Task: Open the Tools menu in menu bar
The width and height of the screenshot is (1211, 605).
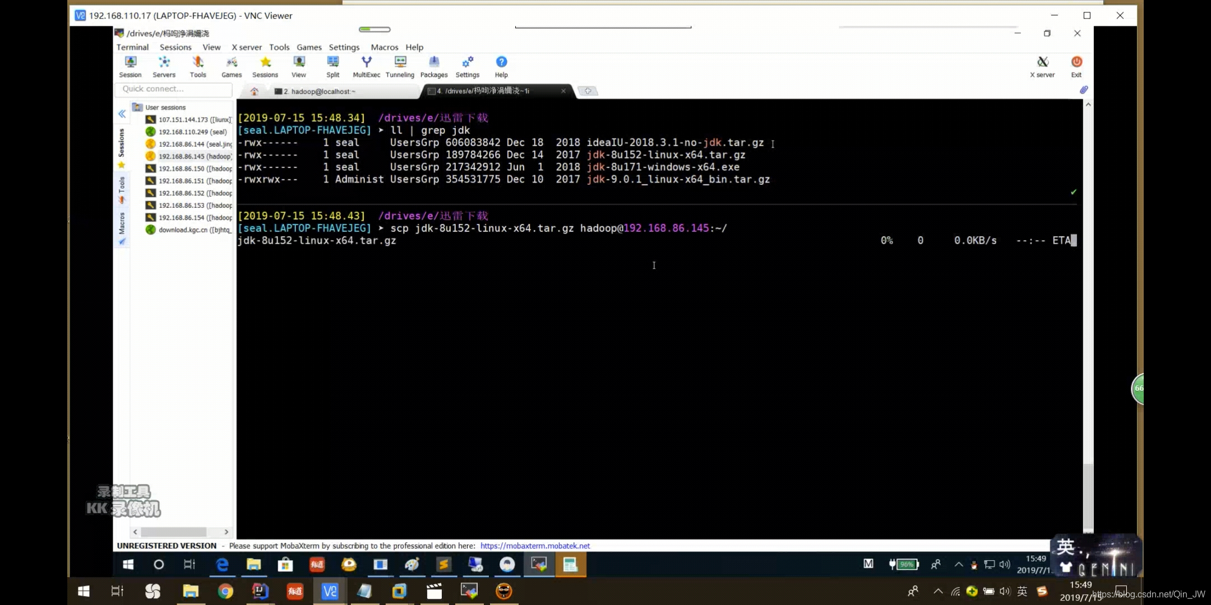Action: click(279, 47)
